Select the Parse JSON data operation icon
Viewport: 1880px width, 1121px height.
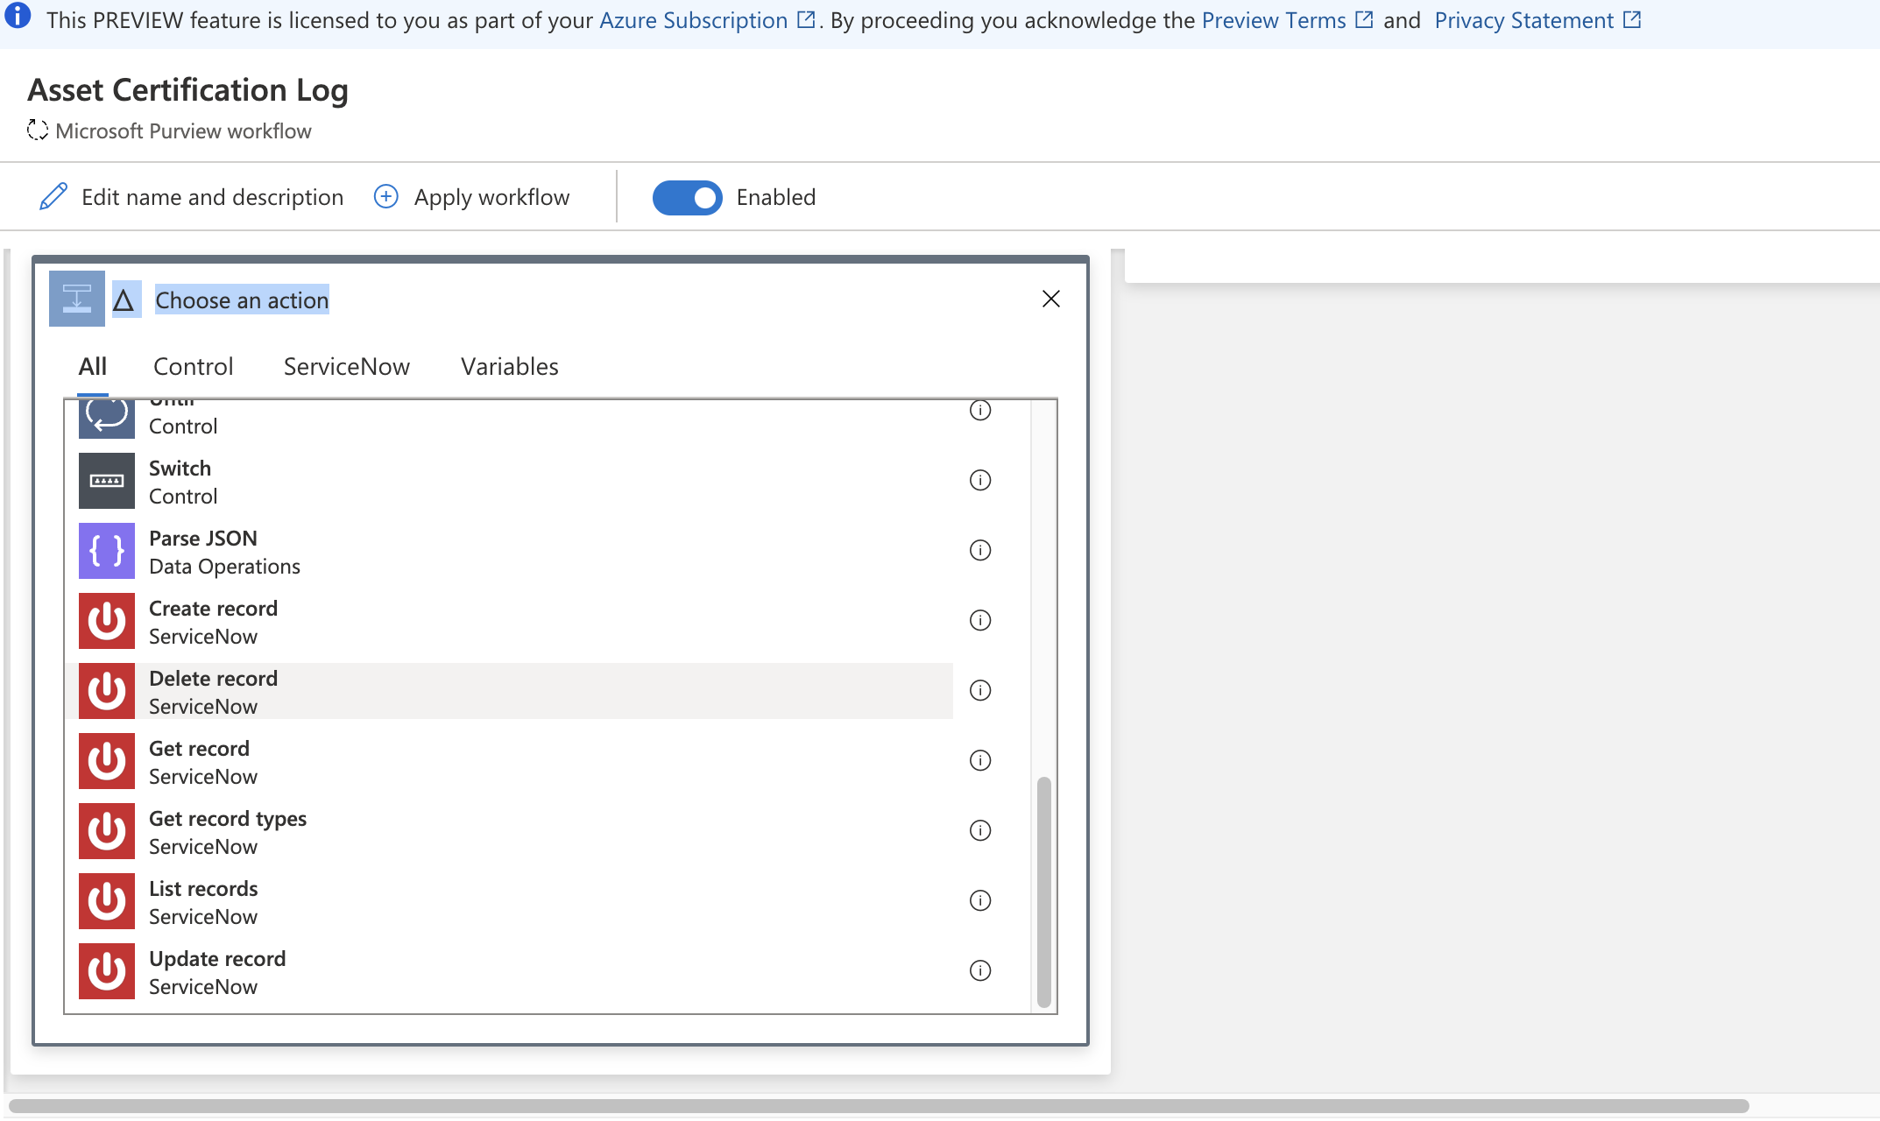(105, 551)
